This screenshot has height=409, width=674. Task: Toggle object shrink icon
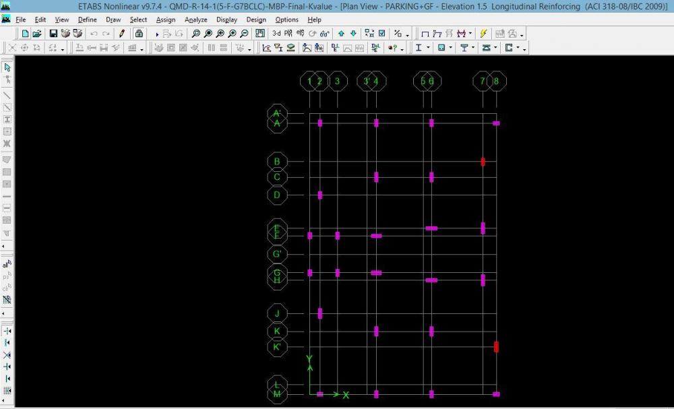[369, 34]
